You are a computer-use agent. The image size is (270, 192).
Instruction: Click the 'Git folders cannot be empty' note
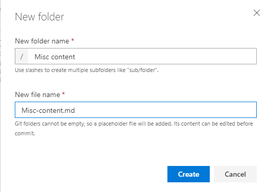[x=134, y=128]
